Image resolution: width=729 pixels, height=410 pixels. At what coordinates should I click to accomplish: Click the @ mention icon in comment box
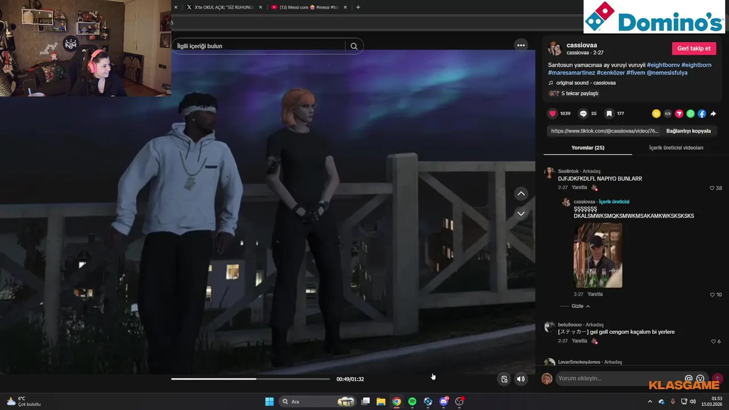point(689,378)
